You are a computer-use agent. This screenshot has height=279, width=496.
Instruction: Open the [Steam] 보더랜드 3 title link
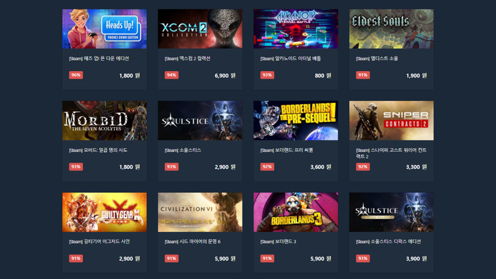point(278,242)
